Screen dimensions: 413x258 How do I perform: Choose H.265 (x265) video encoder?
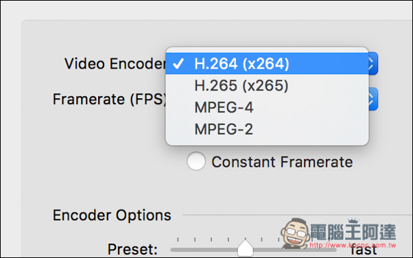267,85
